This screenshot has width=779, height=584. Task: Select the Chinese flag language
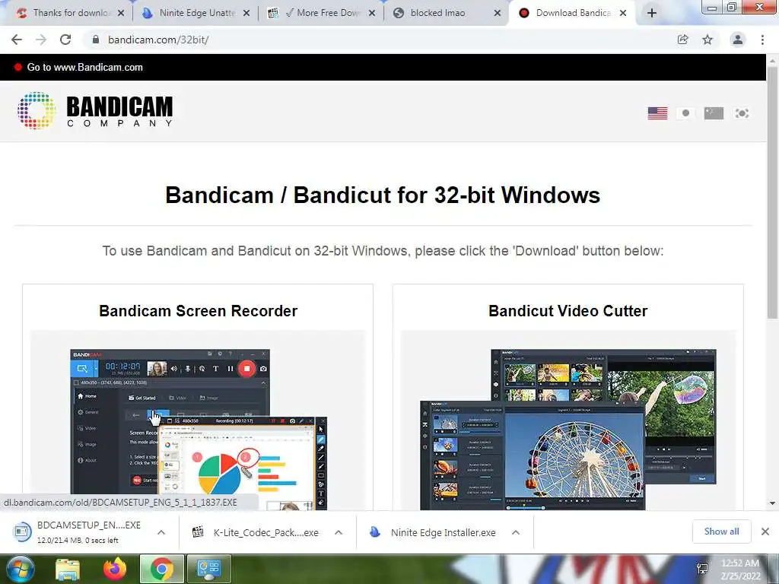click(x=714, y=113)
